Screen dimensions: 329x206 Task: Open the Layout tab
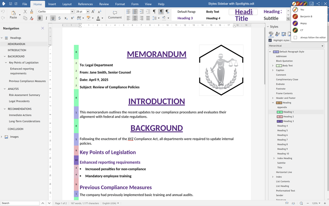67,4
